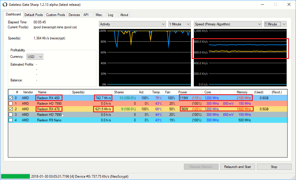The width and height of the screenshot is (296, 180).
Task: Click the Speed graph area
Action: [x=240, y=57]
